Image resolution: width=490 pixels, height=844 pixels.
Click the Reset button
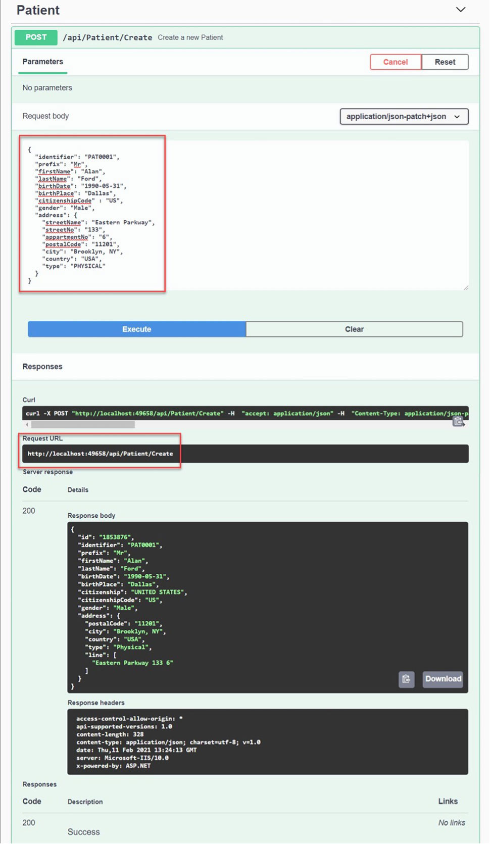[x=445, y=62]
